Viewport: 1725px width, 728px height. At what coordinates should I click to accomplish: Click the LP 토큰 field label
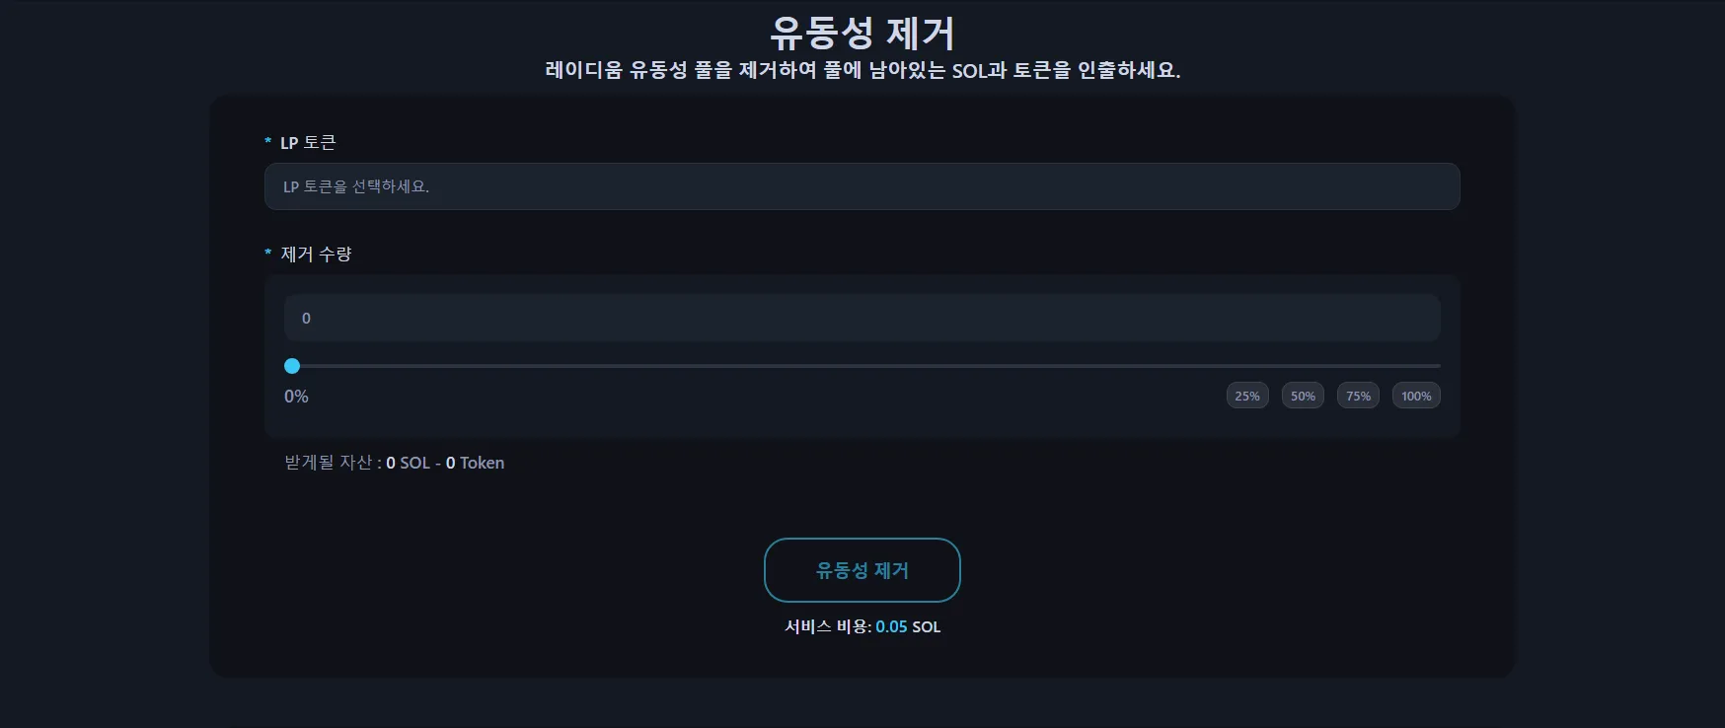[x=308, y=143]
